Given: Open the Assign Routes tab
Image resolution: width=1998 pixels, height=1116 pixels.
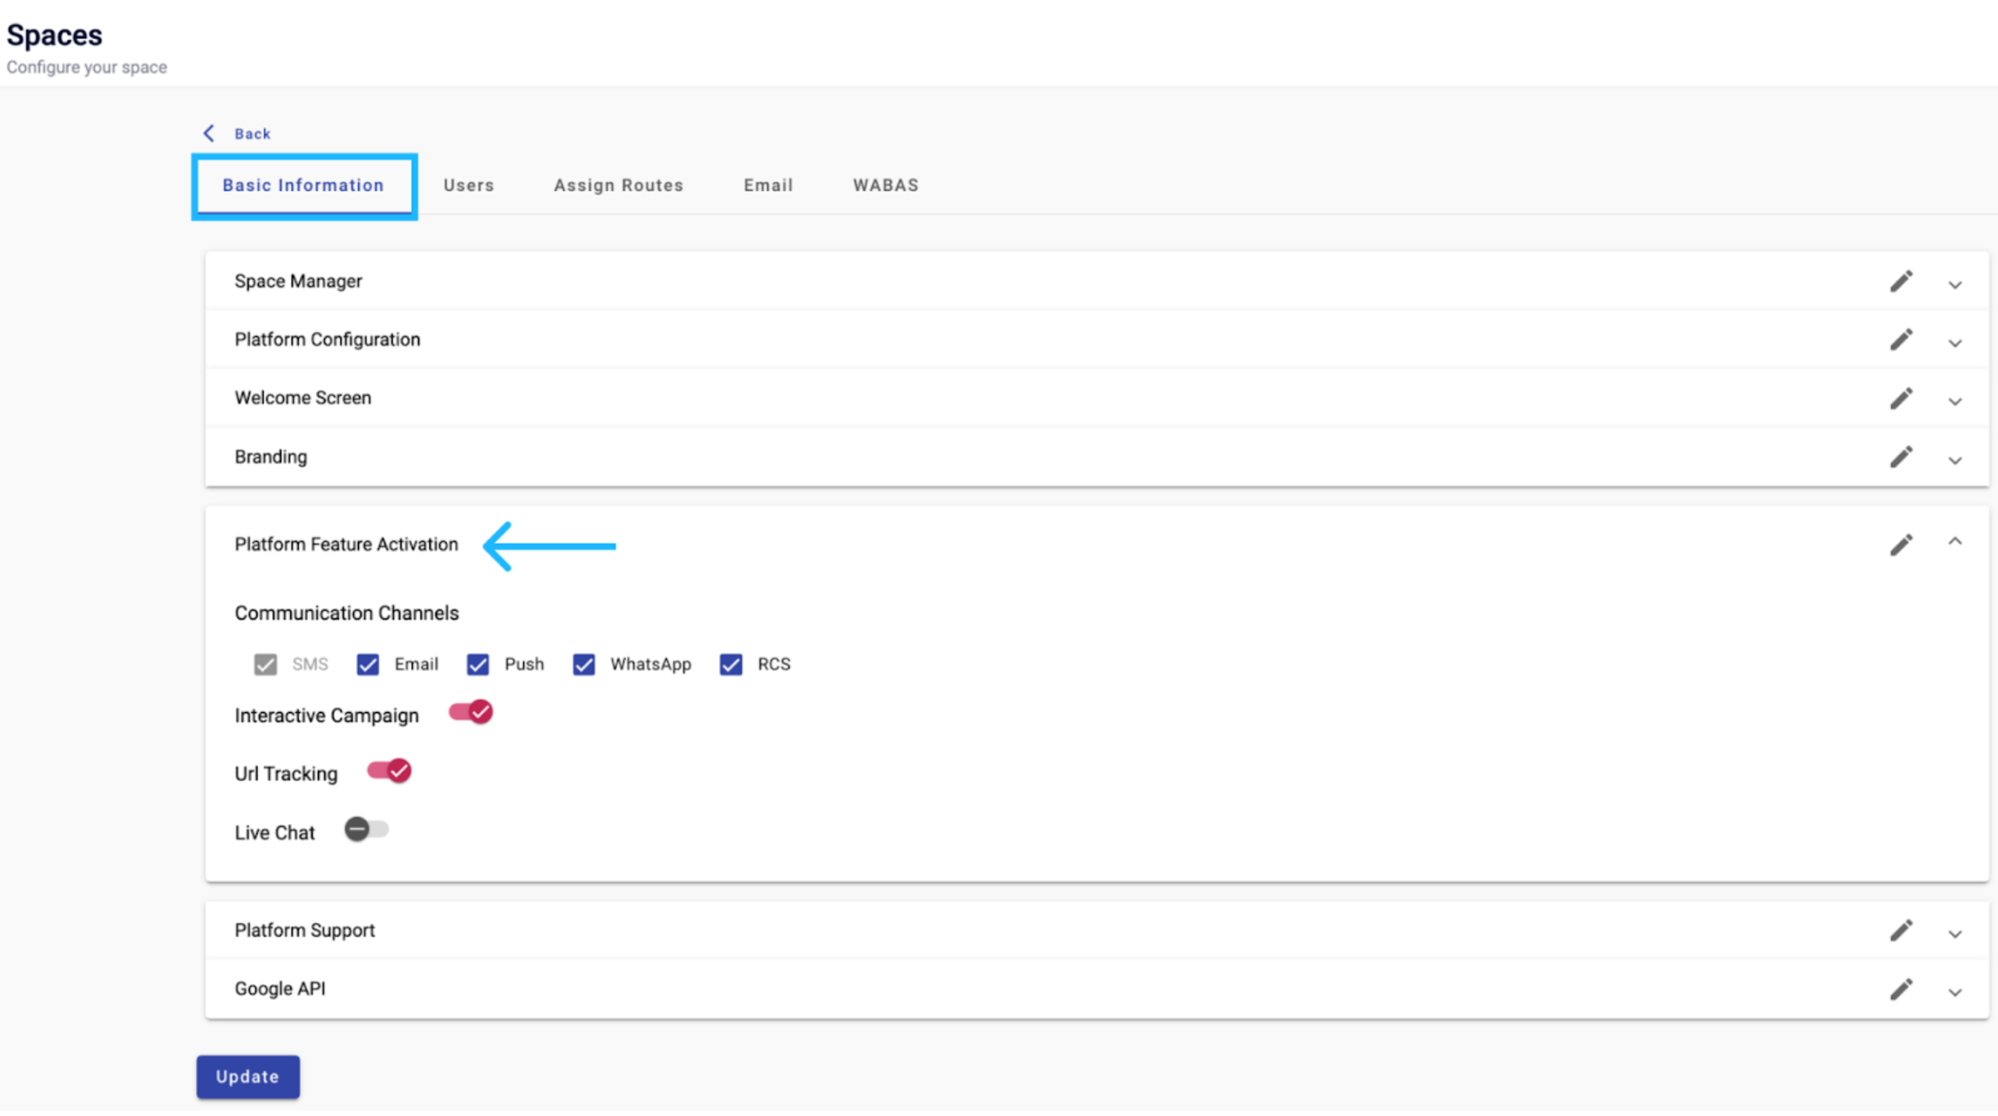Looking at the screenshot, I should [x=618, y=185].
